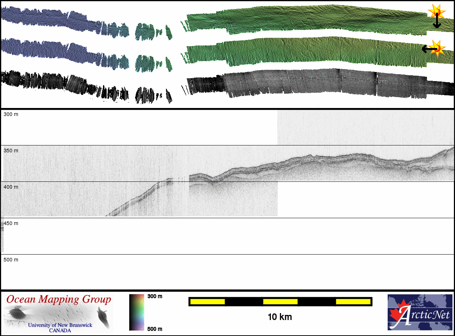Select the University of New Brunswick text

pos(60,325)
